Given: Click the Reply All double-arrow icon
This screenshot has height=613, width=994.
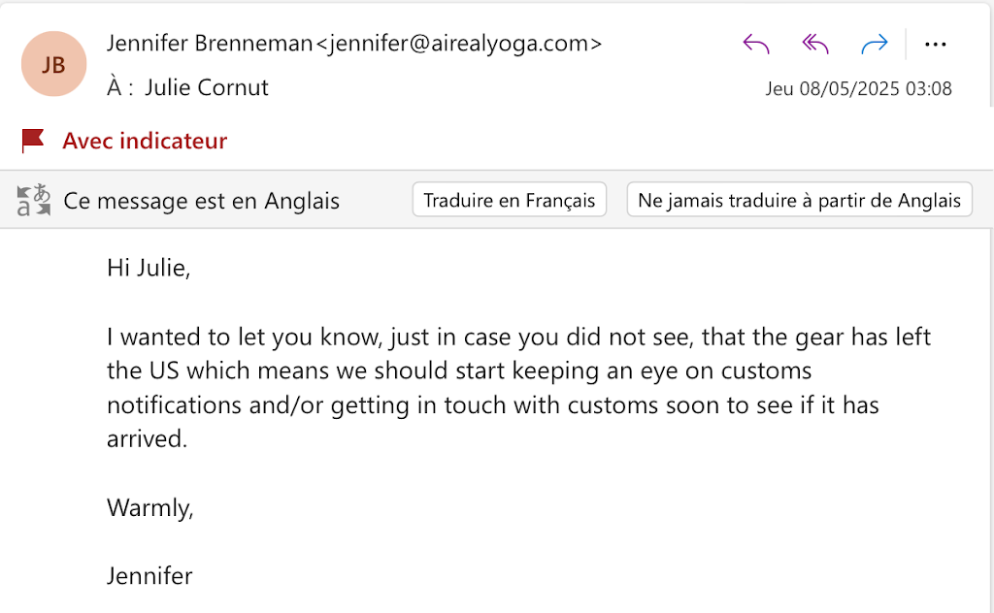Looking at the screenshot, I should point(815,44).
